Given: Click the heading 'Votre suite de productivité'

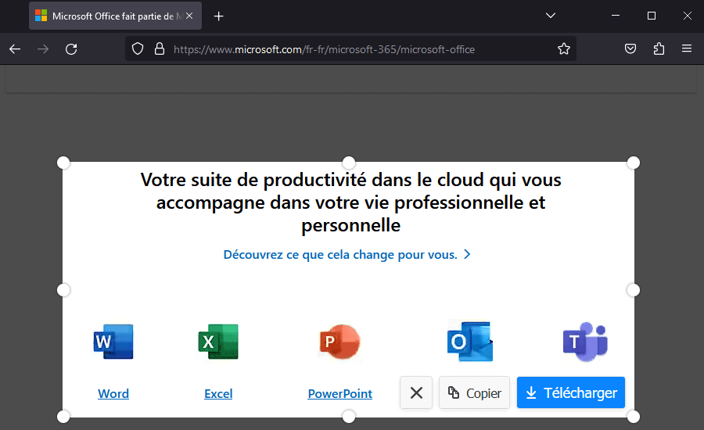Looking at the screenshot, I should tap(350, 202).
